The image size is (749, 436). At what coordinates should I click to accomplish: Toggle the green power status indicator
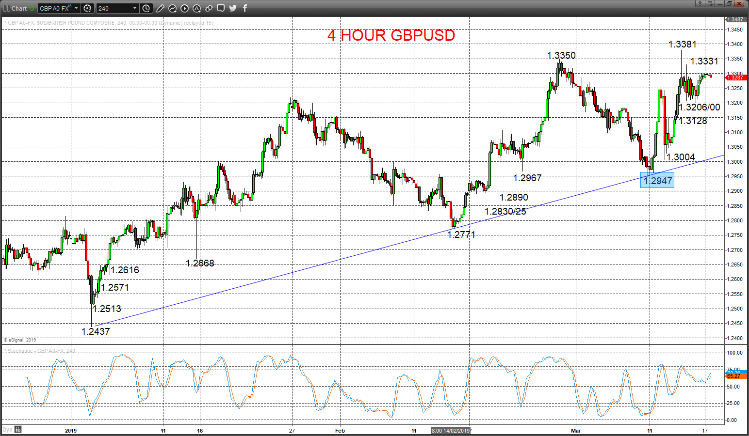32,8
